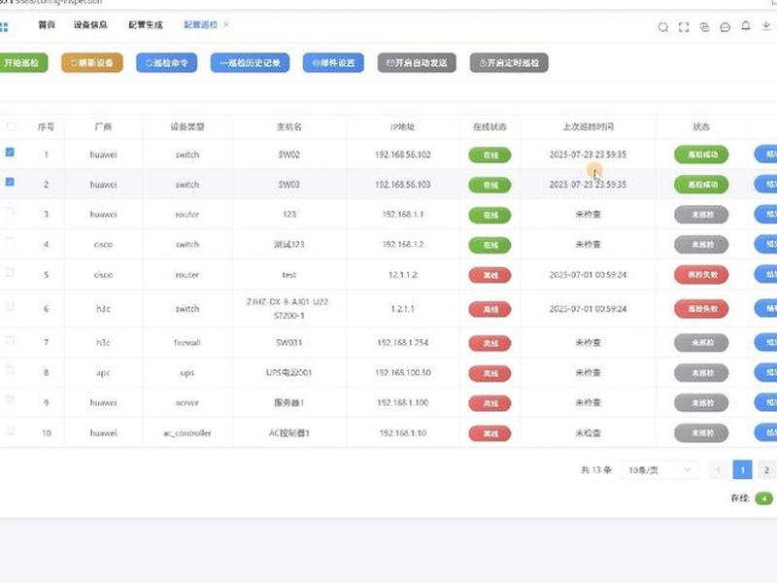This screenshot has width=777, height=583.
Task: Toggle fullscreen with the expand-corners icon
Action: tap(684, 27)
